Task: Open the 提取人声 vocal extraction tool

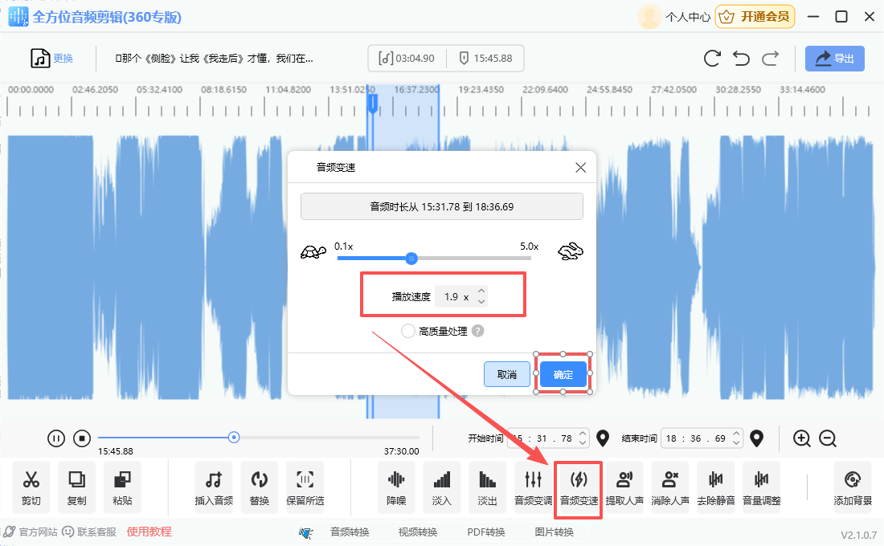Action: [624, 487]
